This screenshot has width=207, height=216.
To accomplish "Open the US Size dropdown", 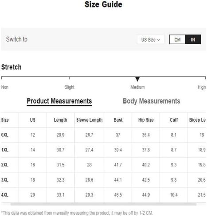I will (151, 39).
